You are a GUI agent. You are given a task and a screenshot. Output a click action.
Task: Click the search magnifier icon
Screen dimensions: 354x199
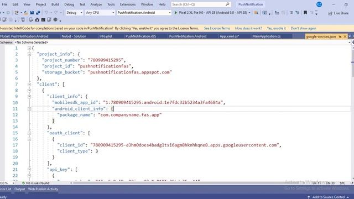pyautogui.click(x=227, y=4)
